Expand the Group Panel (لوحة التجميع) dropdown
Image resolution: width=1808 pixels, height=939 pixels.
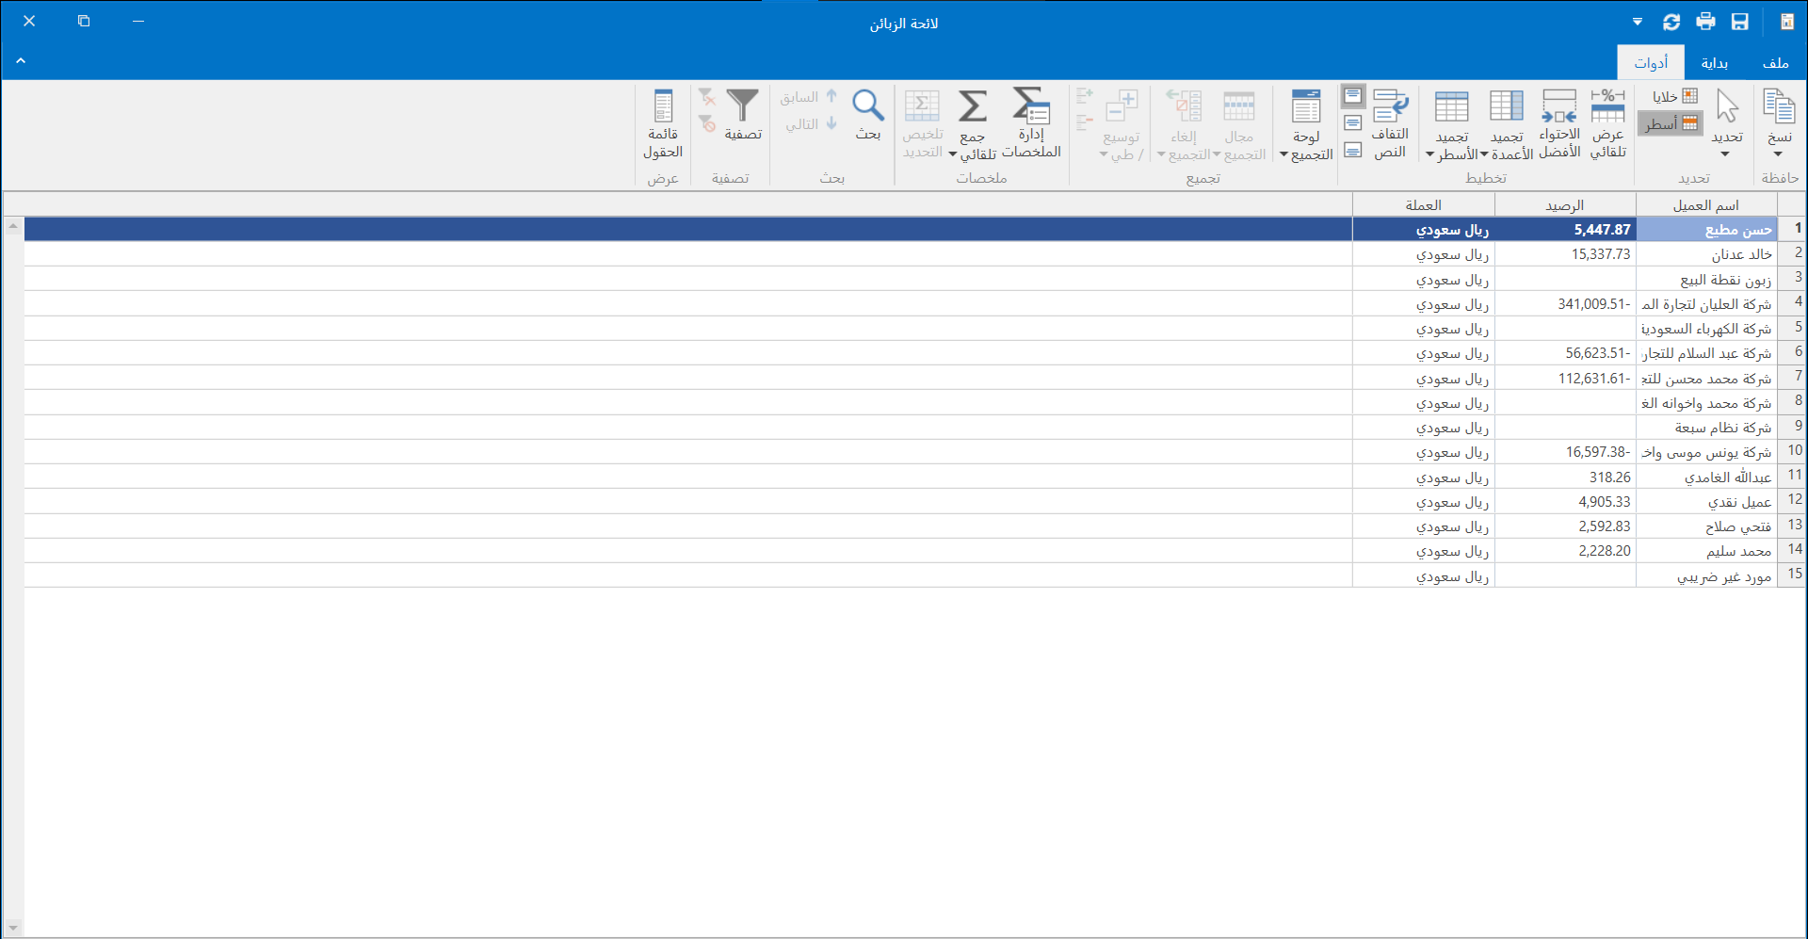pos(1283,154)
